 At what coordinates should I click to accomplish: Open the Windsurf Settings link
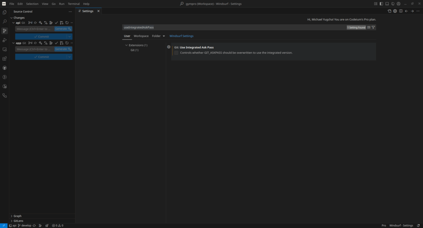click(x=181, y=36)
